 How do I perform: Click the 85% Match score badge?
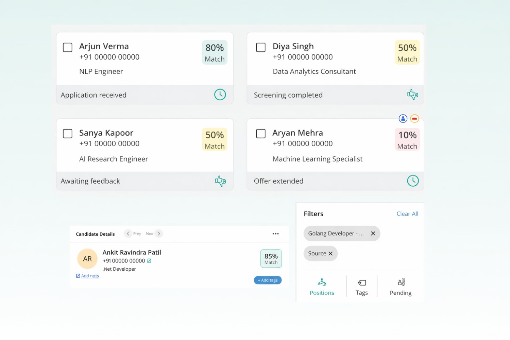pyautogui.click(x=271, y=259)
